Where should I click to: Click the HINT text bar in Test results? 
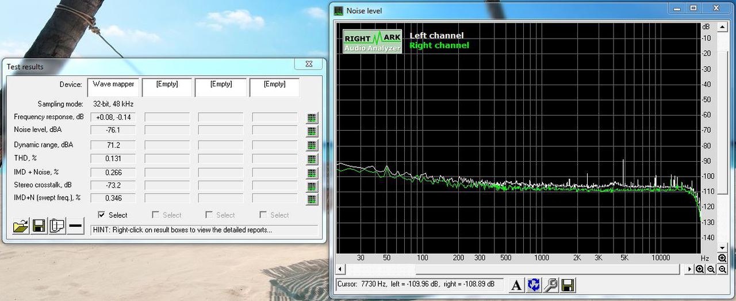[204, 230]
